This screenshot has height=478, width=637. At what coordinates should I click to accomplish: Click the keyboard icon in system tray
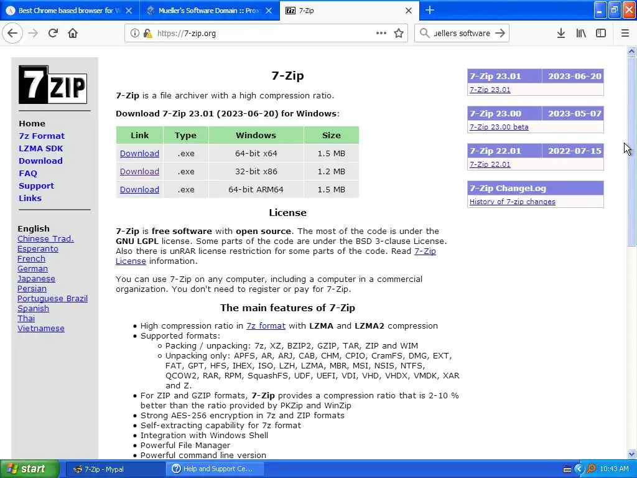click(567, 469)
